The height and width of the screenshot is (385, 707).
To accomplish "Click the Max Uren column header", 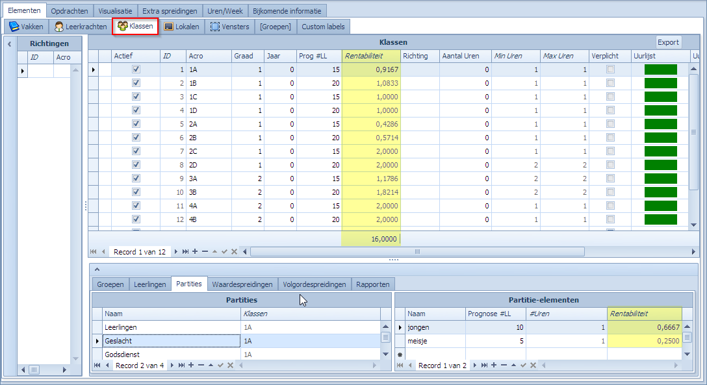I will click(x=565, y=56).
